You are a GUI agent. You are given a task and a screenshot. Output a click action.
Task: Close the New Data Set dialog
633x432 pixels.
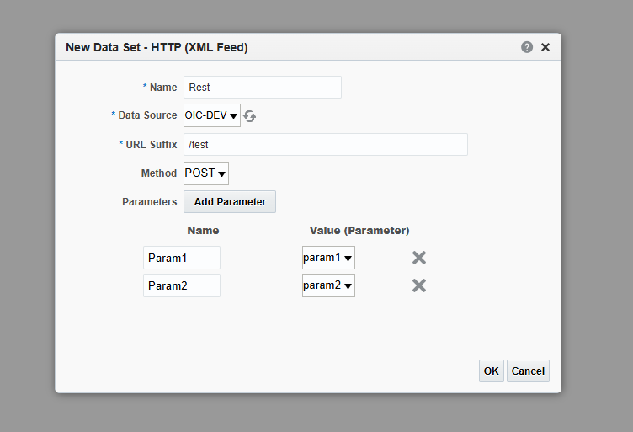(545, 47)
